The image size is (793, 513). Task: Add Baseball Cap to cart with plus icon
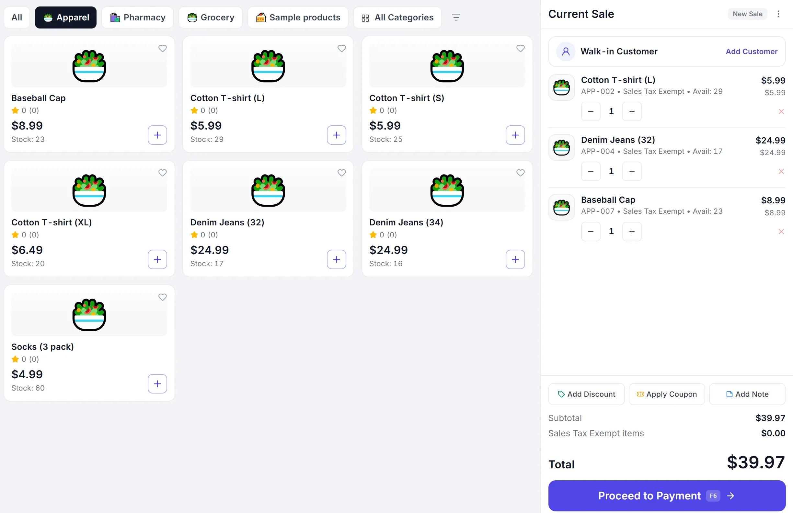click(157, 135)
